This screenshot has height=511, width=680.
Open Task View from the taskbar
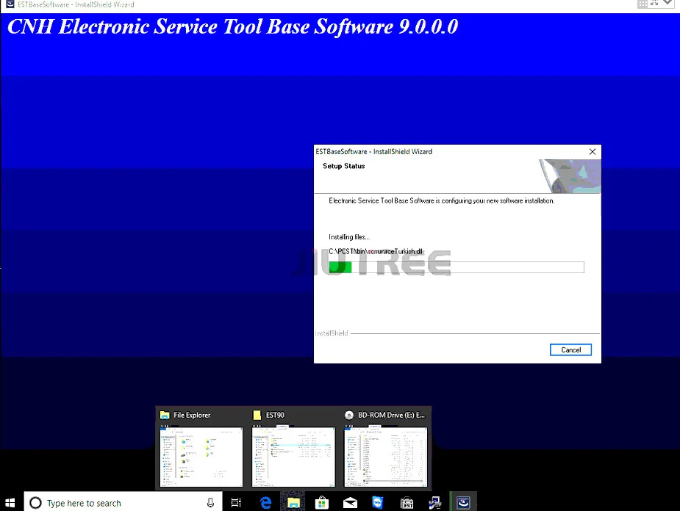pos(236,503)
